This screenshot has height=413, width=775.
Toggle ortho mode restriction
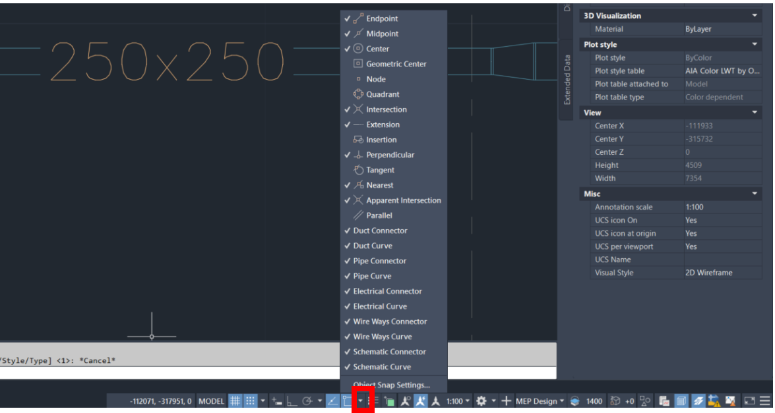pyautogui.click(x=291, y=400)
